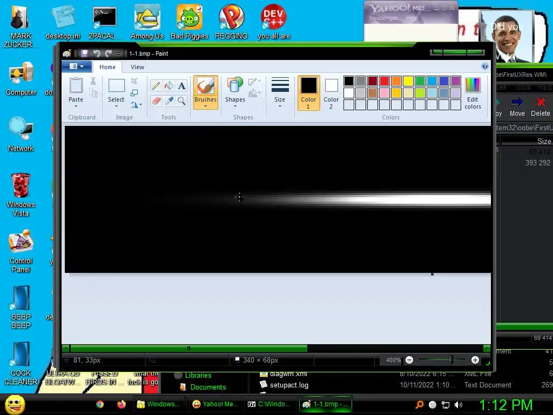Open the Paint file menu dropdown

[x=77, y=66]
